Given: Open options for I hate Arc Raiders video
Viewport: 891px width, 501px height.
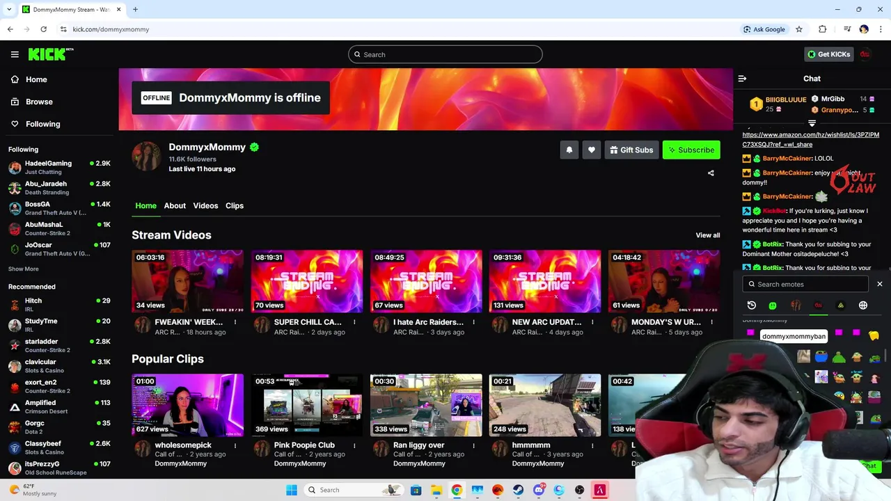Looking at the screenshot, I should tap(473, 322).
